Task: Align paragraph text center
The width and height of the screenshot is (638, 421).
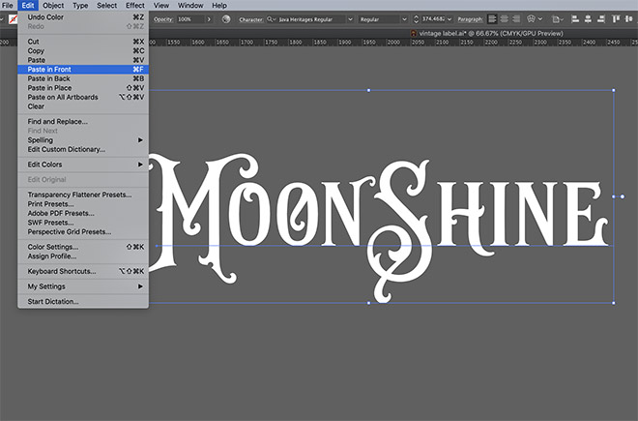Action: [x=505, y=19]
